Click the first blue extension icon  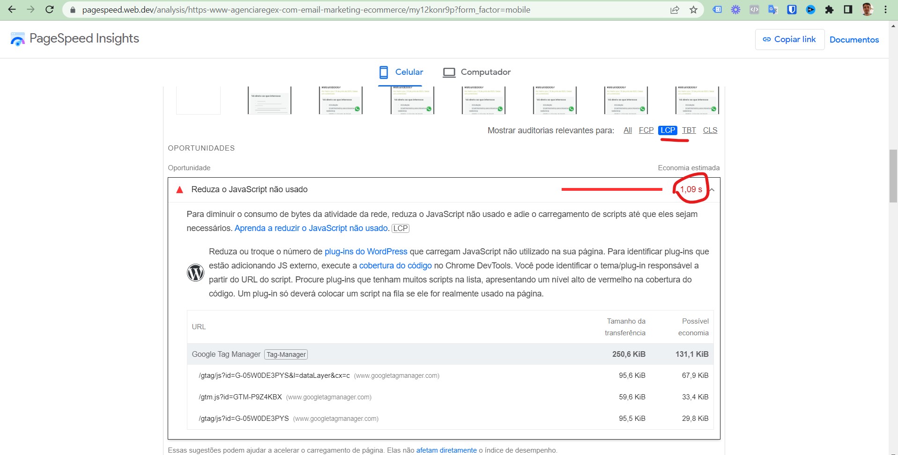click(717, 9)
